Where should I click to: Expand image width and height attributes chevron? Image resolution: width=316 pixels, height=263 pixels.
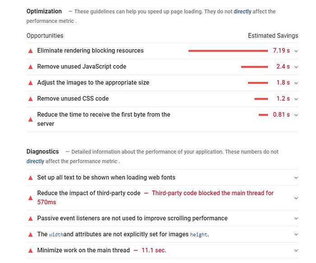[x=296, y=235]
